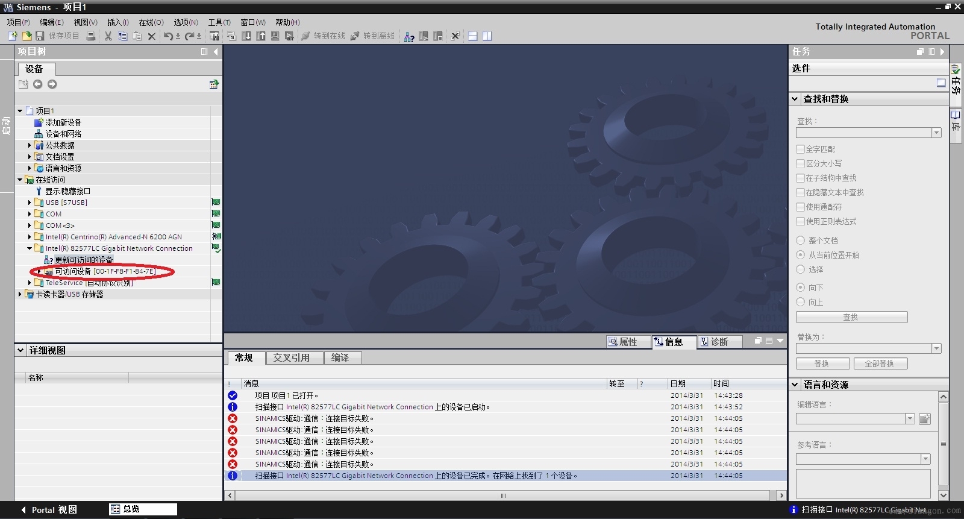
Task: Click the copy icon in toolbar
Action: pyautogui.click(x=122, y=36)
